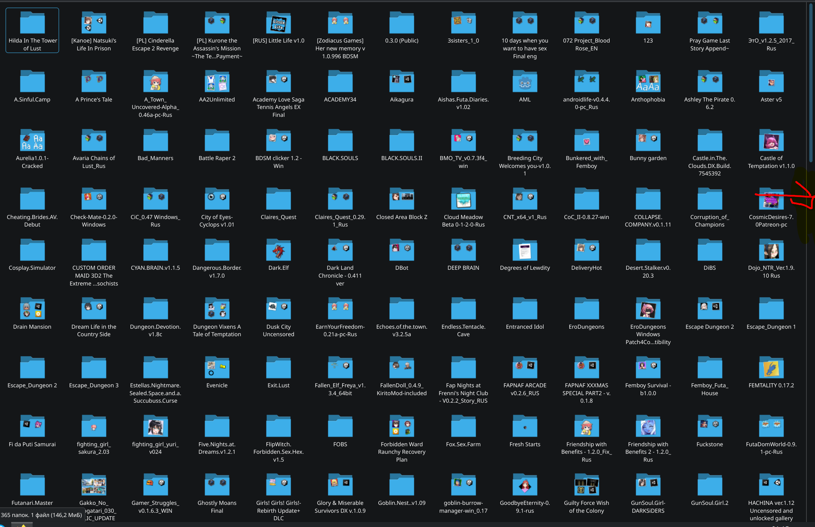Select the Gakko_No_ folder thumbnail

click(x=94, y=486)
